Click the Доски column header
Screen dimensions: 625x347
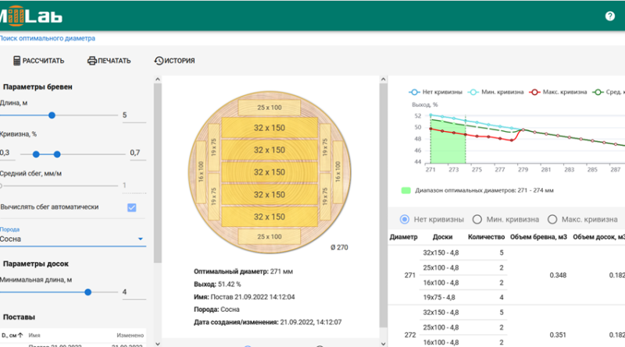(442, 237)
